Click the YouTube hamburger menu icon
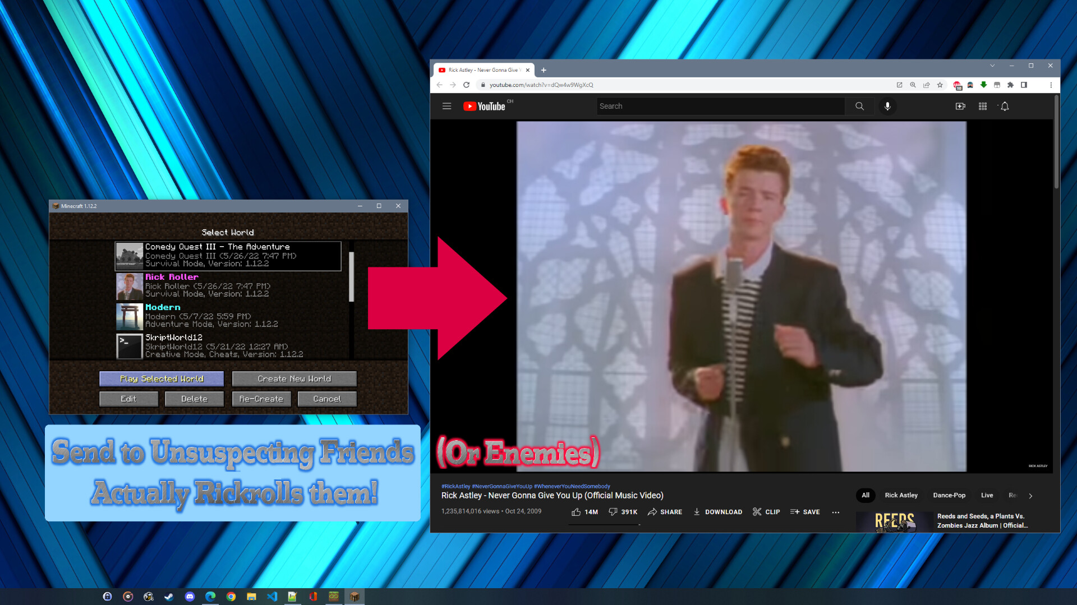 point(447,106)
